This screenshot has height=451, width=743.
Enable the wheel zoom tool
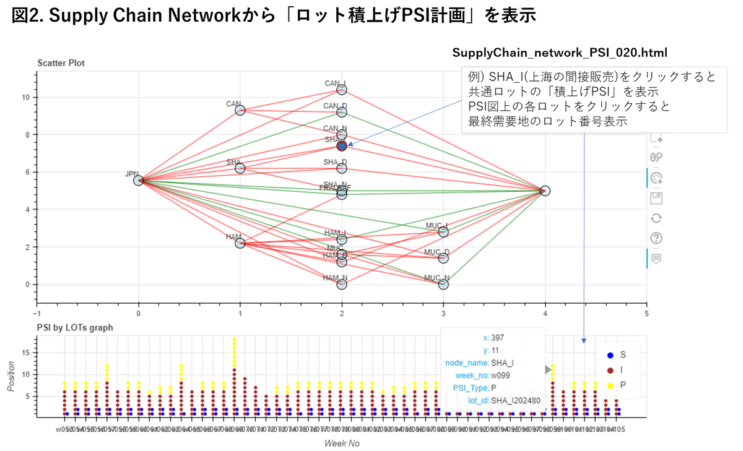(x=654, y=158)
